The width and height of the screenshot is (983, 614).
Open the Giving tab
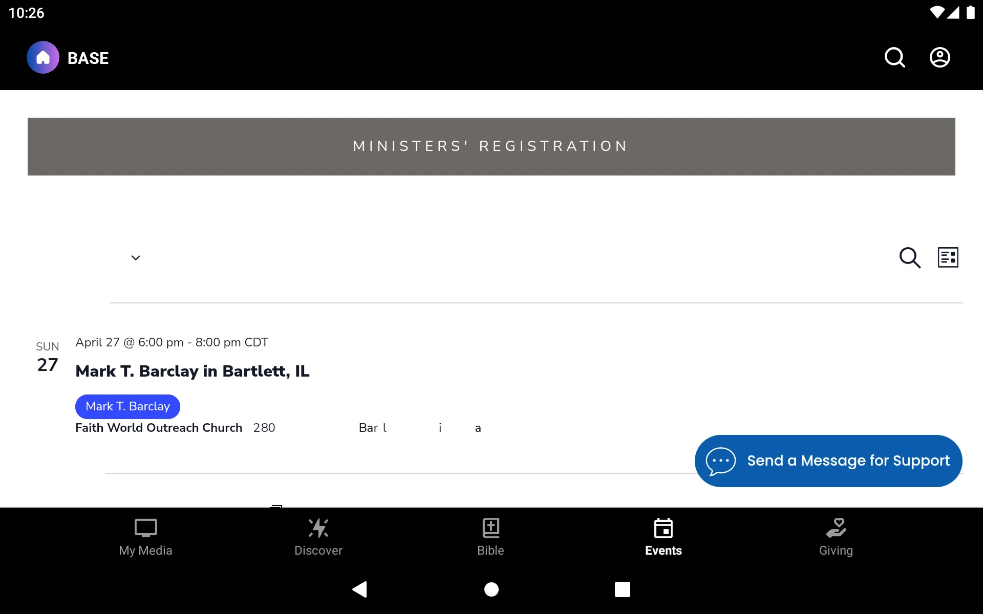(x=836, y=537)
